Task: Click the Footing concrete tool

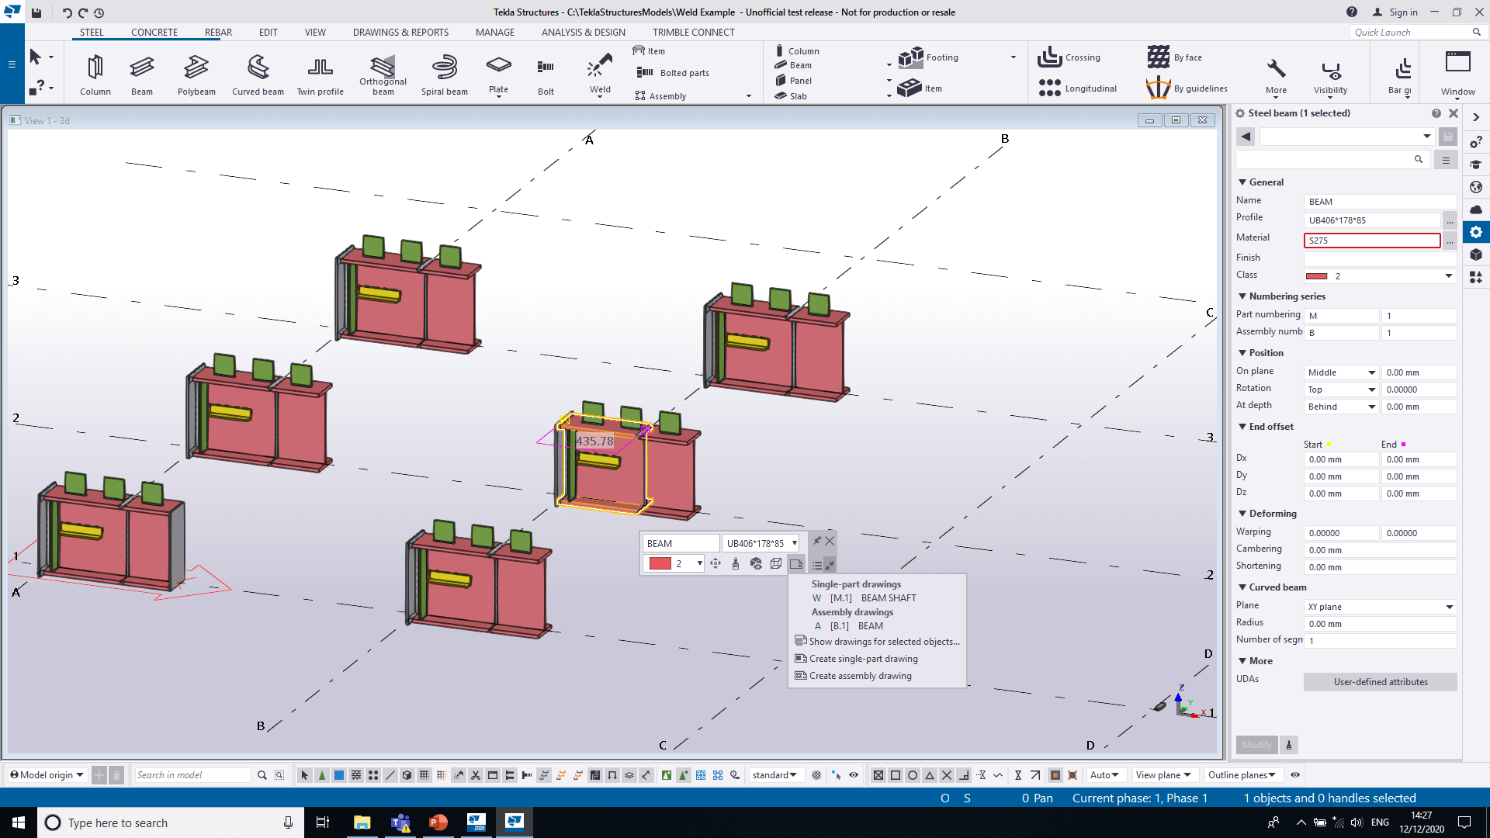Action: click(x=929, y=57)
